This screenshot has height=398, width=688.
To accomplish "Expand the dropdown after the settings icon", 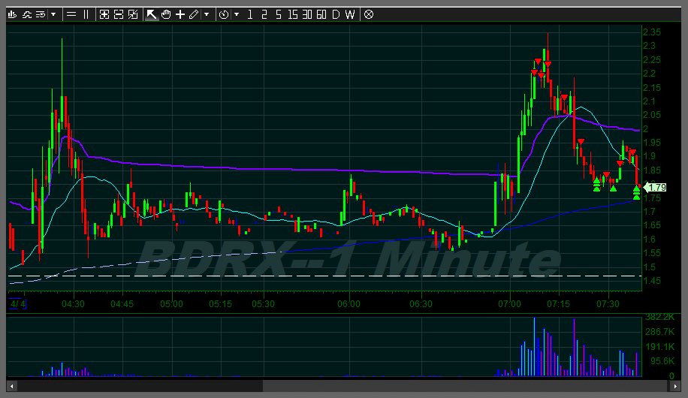I will click(x=53, y=14).
